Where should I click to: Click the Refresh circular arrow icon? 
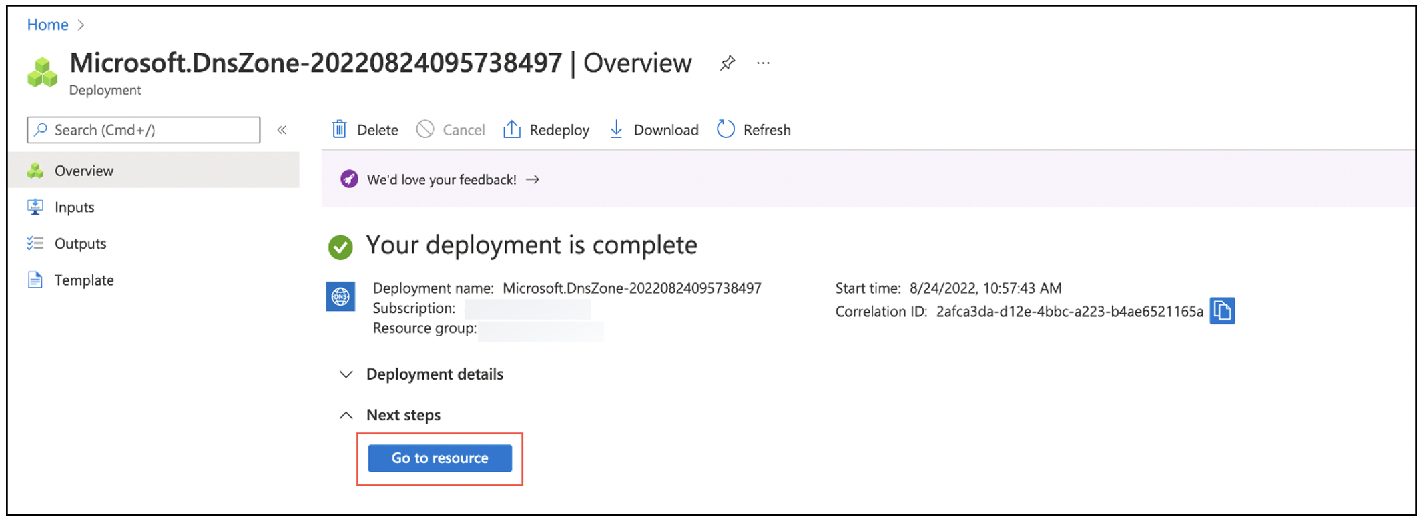click(x=726, y=129)
